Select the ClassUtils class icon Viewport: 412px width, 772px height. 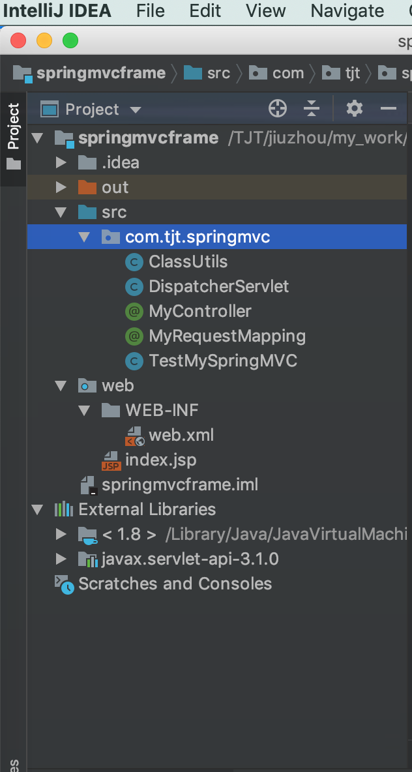134,262
